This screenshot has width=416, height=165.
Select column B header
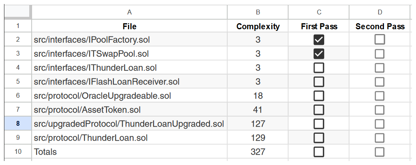258,12
